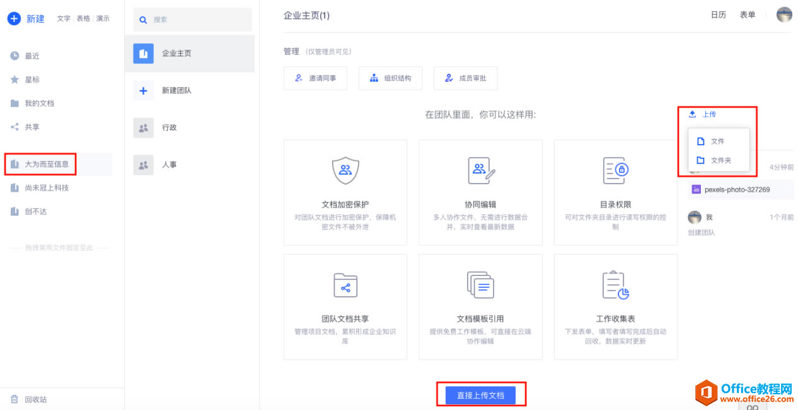Open the 表单 tab in header
The height and width of the screenshot is (410, 798).
tap(748, 15)
